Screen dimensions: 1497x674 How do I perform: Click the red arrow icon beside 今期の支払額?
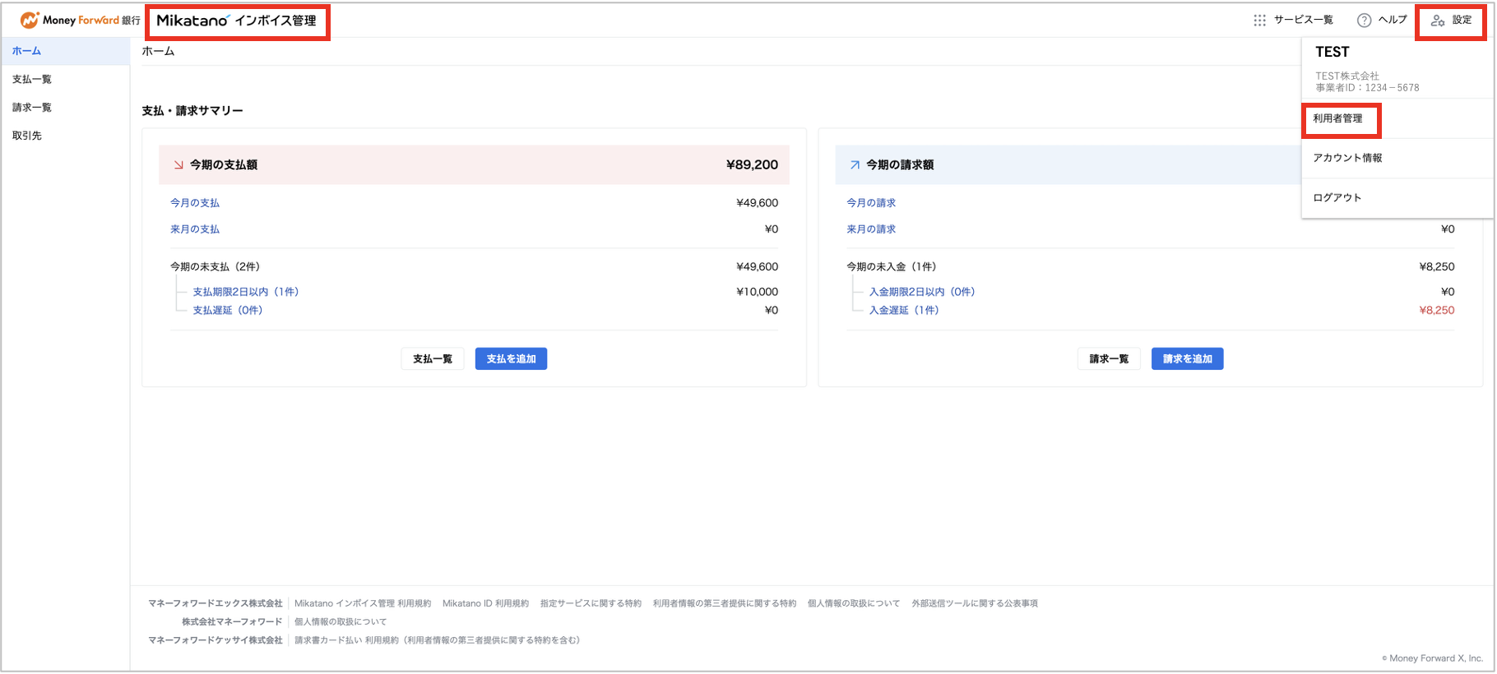pos(178,165)
